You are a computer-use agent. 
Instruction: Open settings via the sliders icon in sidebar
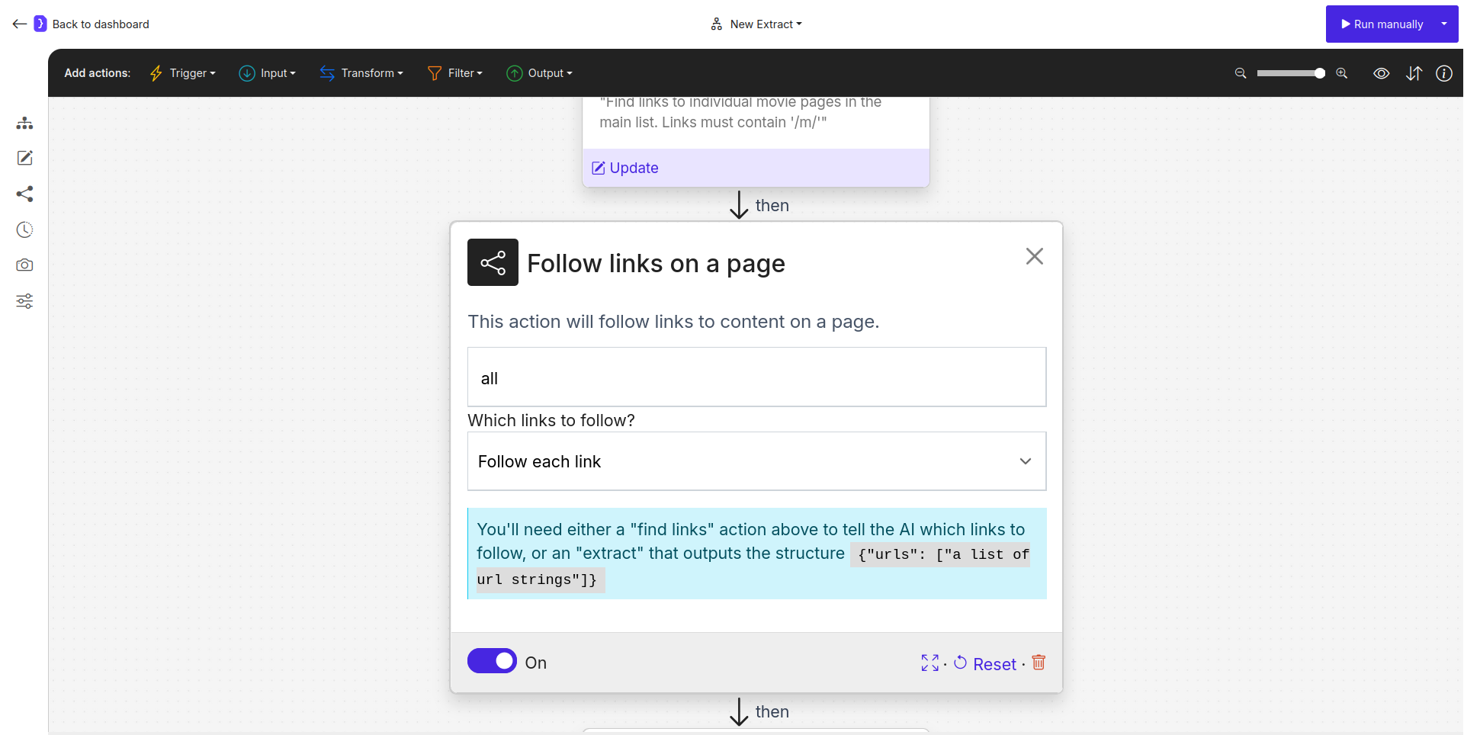[x=24, y=301]
